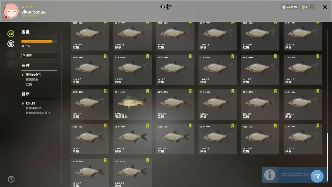Select the fish keepnet sidebar icon
Image resolution: width=332 pixels, height=187 pixels.
(11, 34)
